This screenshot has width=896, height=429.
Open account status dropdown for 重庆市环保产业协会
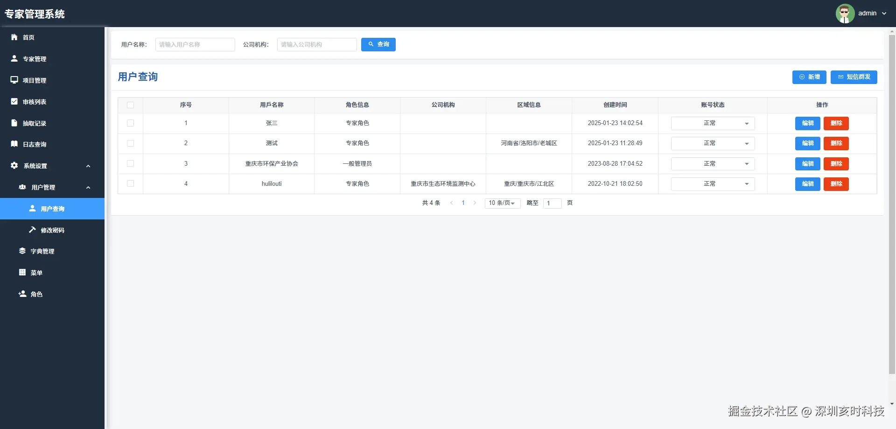pyautogui.click(x=713, y=163)
